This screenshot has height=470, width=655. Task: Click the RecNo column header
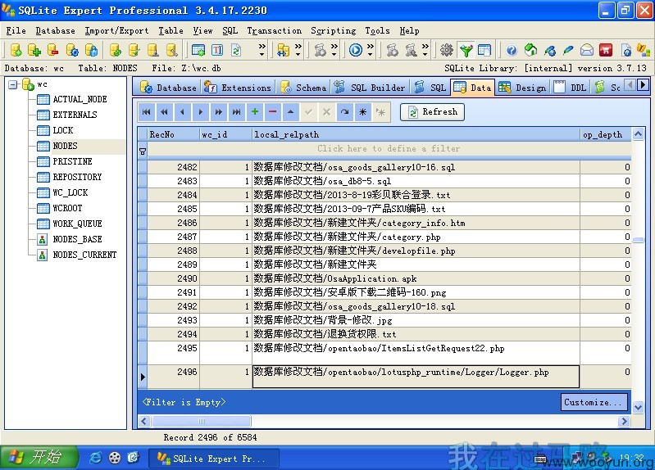coord(173,134)
